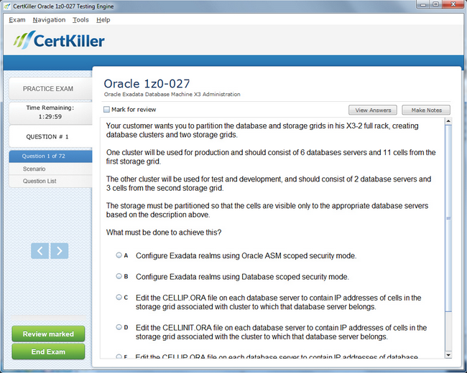
Task: Select answer C edit CELLIP.ORA file
Action: (x=119, y=297)
